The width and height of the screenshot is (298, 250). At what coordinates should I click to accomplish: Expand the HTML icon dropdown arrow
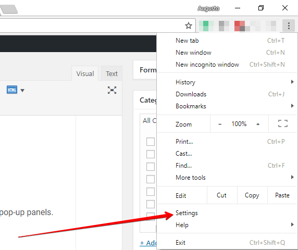coord(22,91)
